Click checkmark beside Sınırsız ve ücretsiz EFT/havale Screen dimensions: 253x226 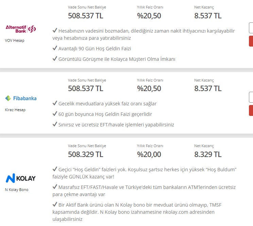coord(55,124)
